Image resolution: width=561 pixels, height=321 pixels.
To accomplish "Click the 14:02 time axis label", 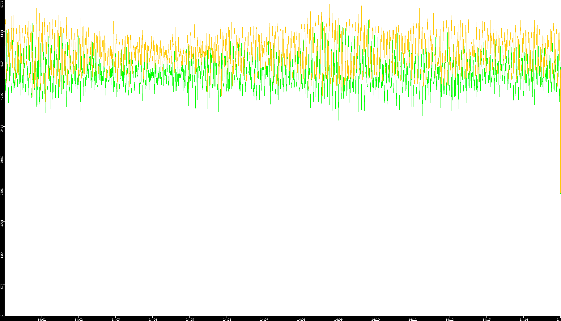I will pyautogui.click(x=79, y=319).
